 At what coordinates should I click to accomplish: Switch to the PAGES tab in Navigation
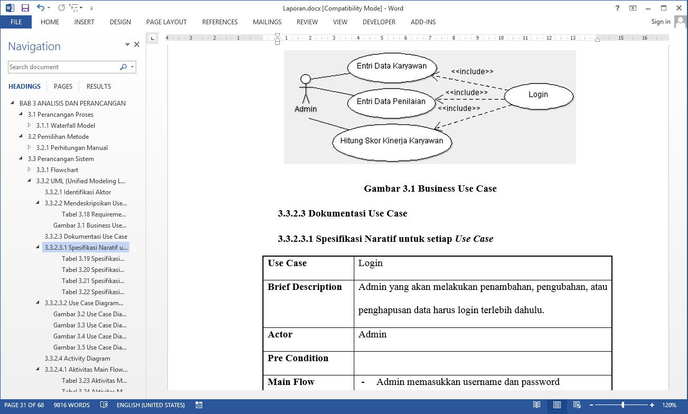tap(63, 87)
